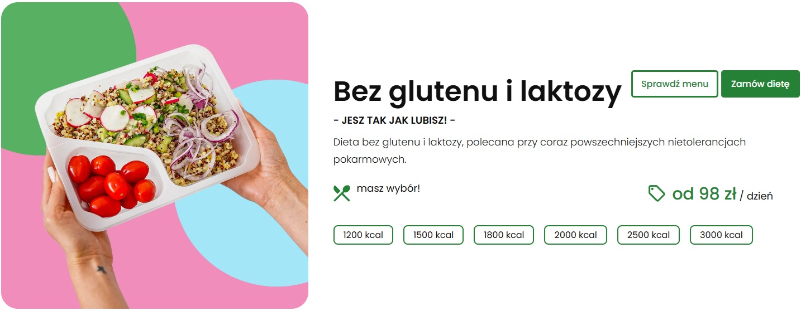Click the cherry tomatoes in the photo

pyautogui.click(x=112, y=185)
